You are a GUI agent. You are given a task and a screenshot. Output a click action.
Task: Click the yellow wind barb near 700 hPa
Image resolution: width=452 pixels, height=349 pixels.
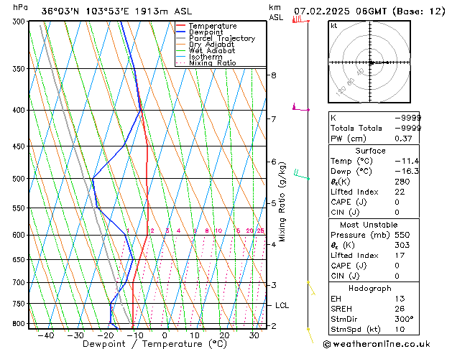tap(311, 287)
